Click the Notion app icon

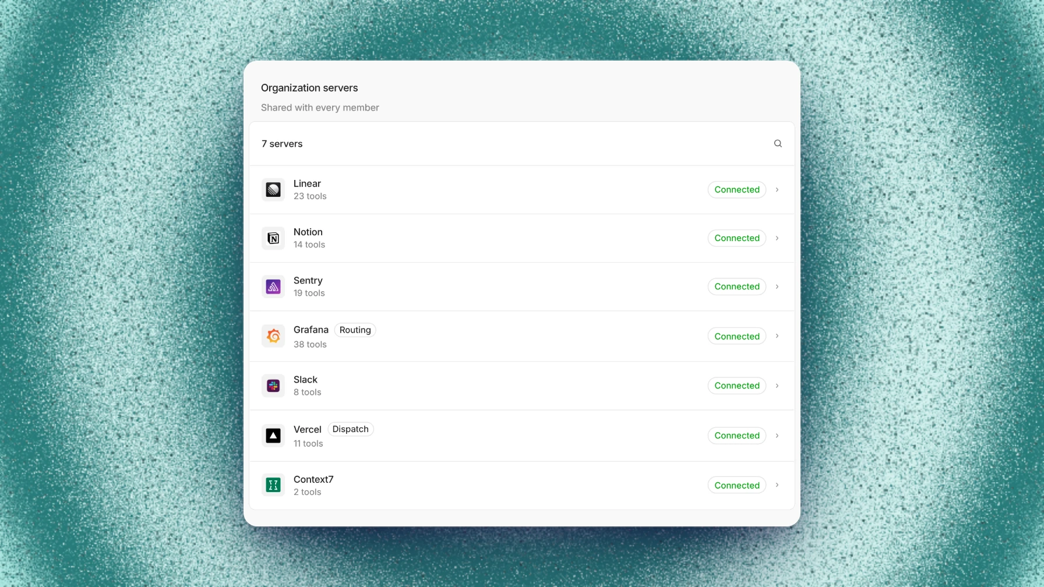(x=273, y=238)
